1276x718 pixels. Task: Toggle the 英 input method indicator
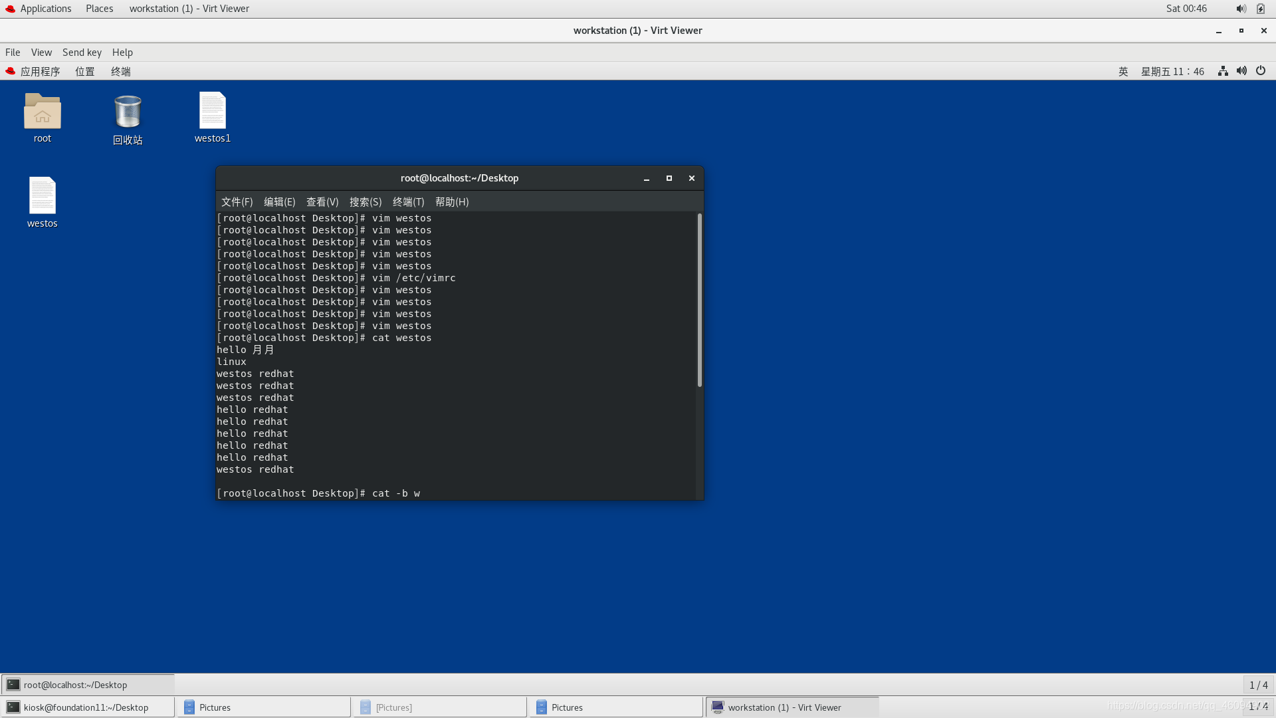pyautogui.click(x=1123, y=71)
